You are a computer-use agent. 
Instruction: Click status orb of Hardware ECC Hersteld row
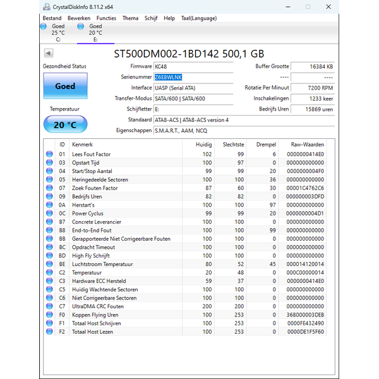(x=49, y=281)
